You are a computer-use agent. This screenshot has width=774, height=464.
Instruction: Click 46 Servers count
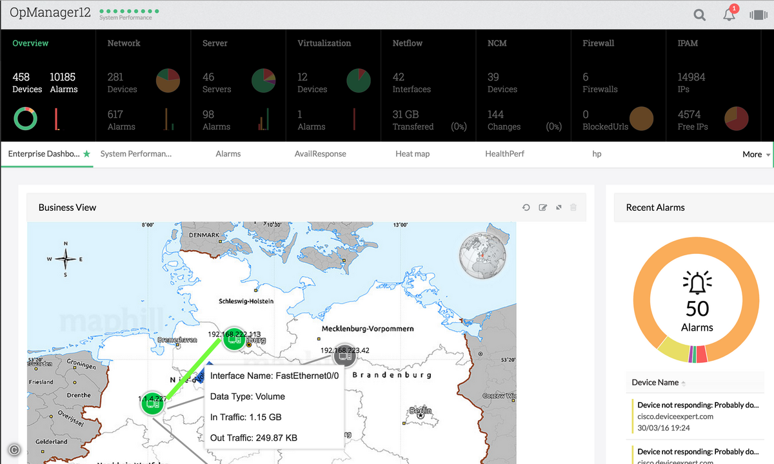pyautogui.click(x=217, y=82)
